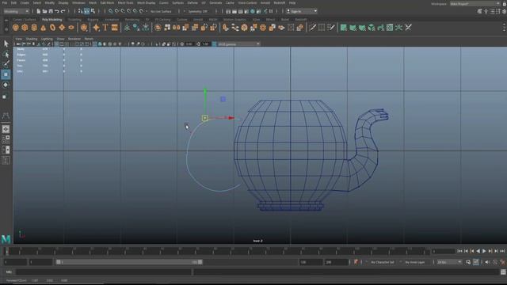This screenshot has width=507, height=285.
Task: Toggle select by component type mode
Action: [93, 11]
